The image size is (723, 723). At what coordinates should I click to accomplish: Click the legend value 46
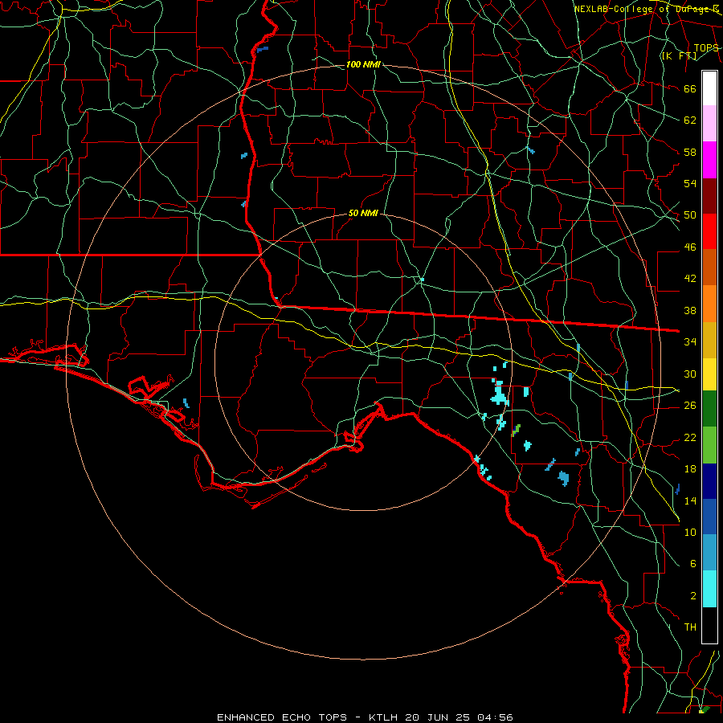(690, 247)
